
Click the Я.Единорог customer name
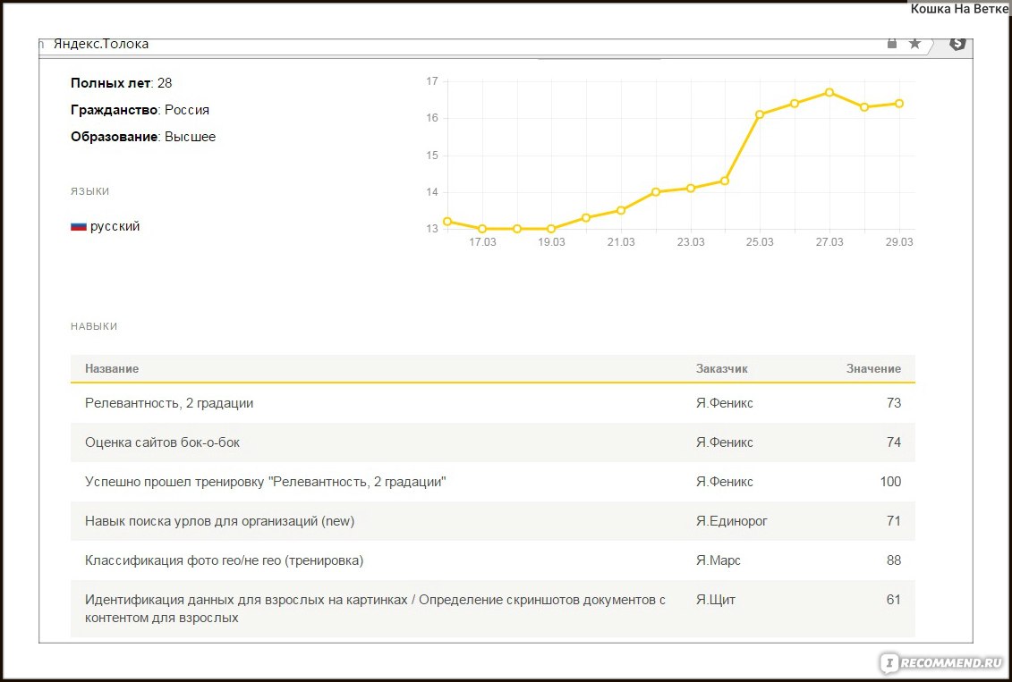click(x=731, y=521)
